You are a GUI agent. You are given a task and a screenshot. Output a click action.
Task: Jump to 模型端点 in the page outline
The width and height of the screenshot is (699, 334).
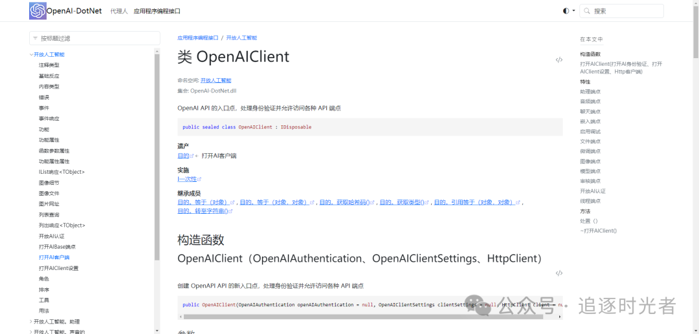point(590,171)
